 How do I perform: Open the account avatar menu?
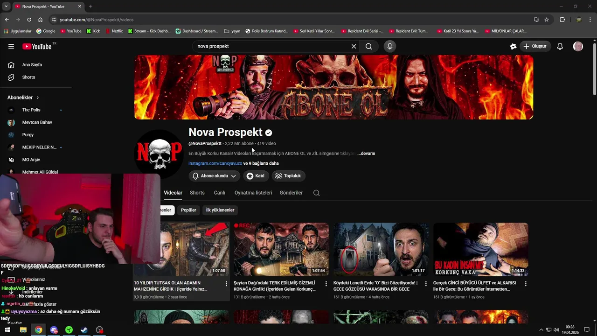578,46
